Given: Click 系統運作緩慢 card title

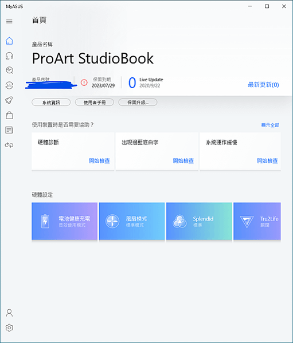Looking at the screenshot, I should tap(221, 143).
